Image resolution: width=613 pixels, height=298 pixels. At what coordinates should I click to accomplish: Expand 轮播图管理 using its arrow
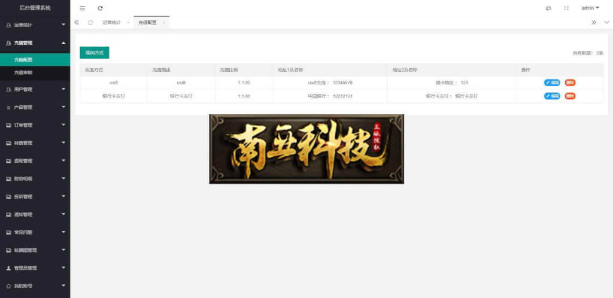pos(63,250)
